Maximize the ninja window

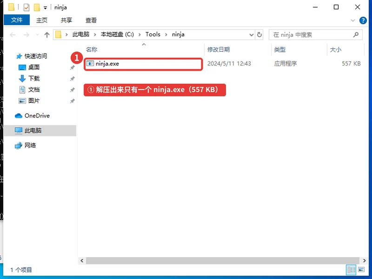coord(336,7)
